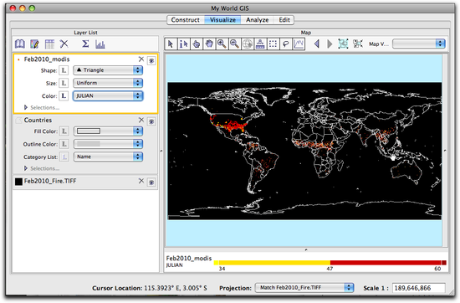Remove the Feb2010_modis layer

[x=141, y=59]
